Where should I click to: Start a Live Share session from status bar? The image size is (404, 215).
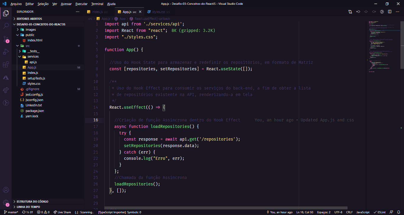click(x=62, y=212)
